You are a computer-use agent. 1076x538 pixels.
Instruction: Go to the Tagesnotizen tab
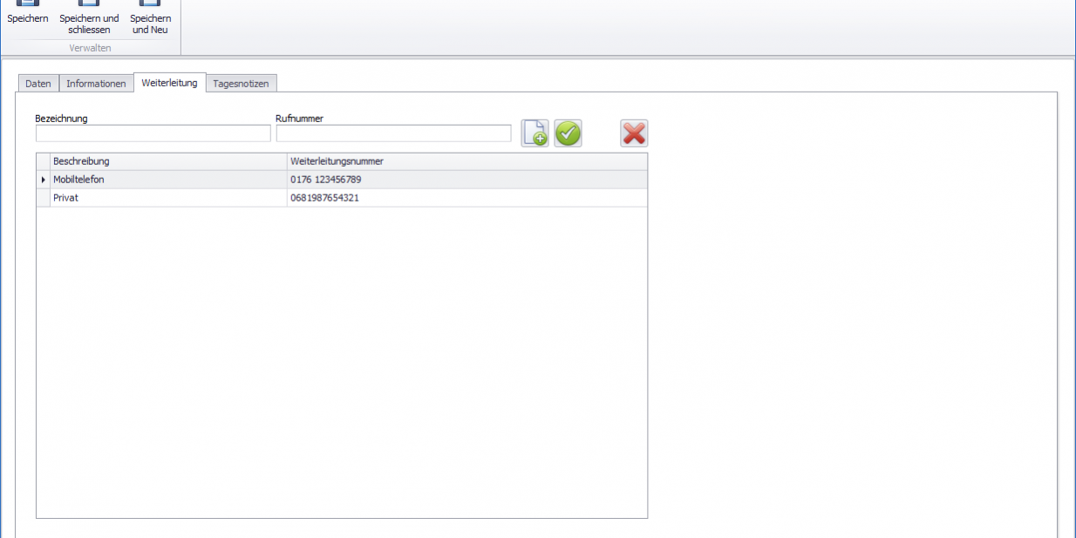[242, 84]
